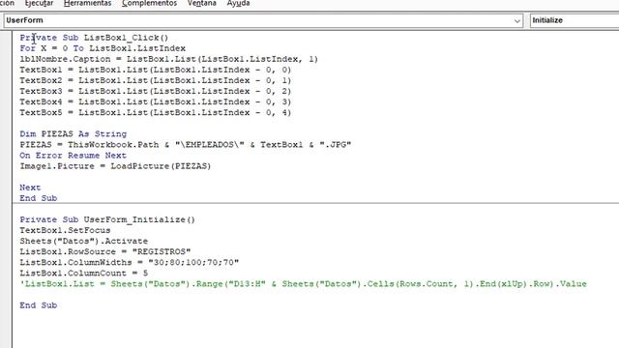Click the ListBox1.RowSource = "REGISTROS" line
Image resolution: width=619 pixels, height=348 pixels.
[105, 251]
